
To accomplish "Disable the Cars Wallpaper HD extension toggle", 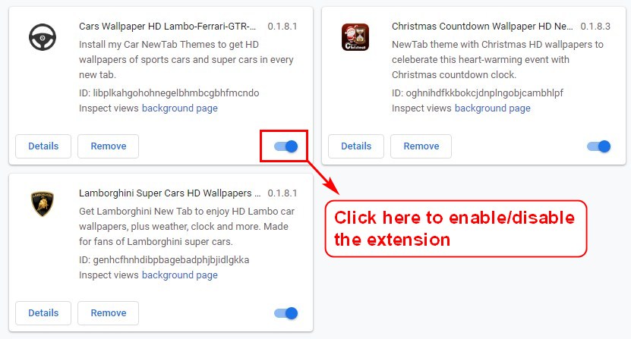I will pyautogui.click(x=286, y=146).
